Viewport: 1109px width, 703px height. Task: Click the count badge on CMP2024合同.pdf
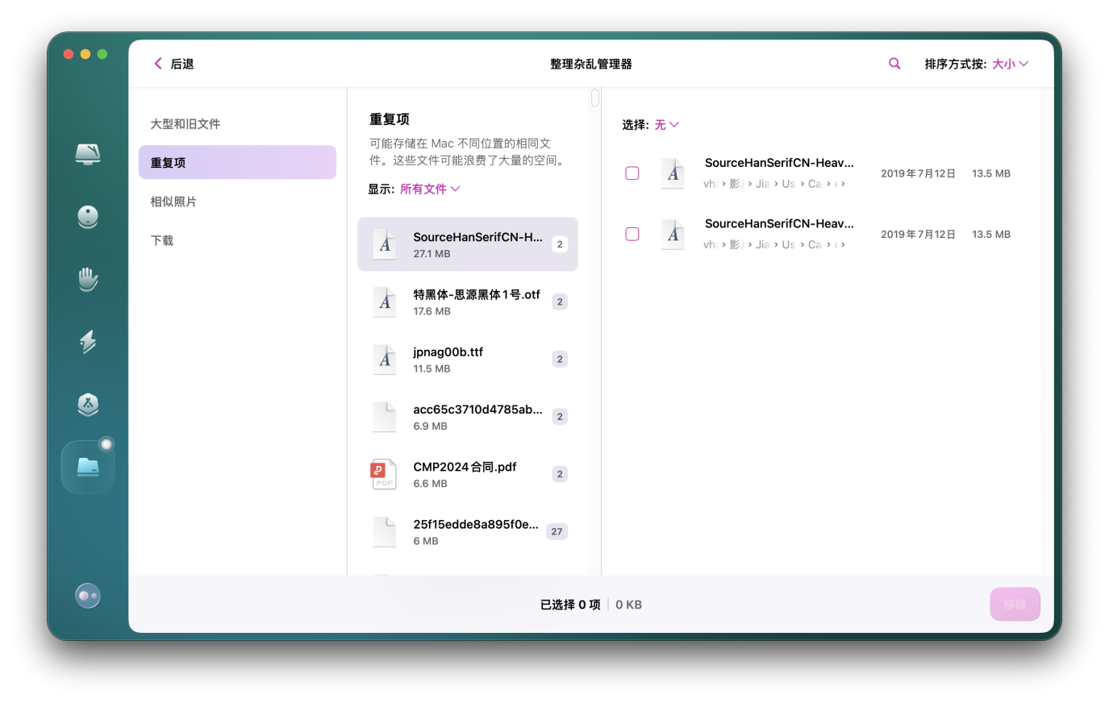(560, 474)
